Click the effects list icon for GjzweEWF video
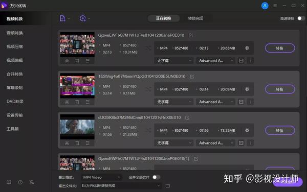 pyautogui.click(x=87, y=61)
